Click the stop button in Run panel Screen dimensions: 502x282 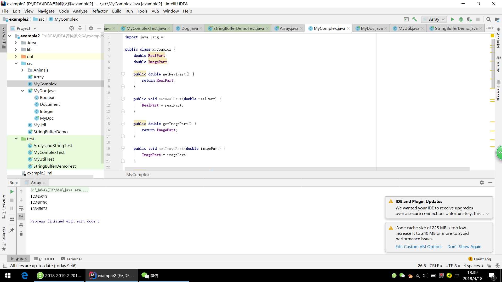12,200
